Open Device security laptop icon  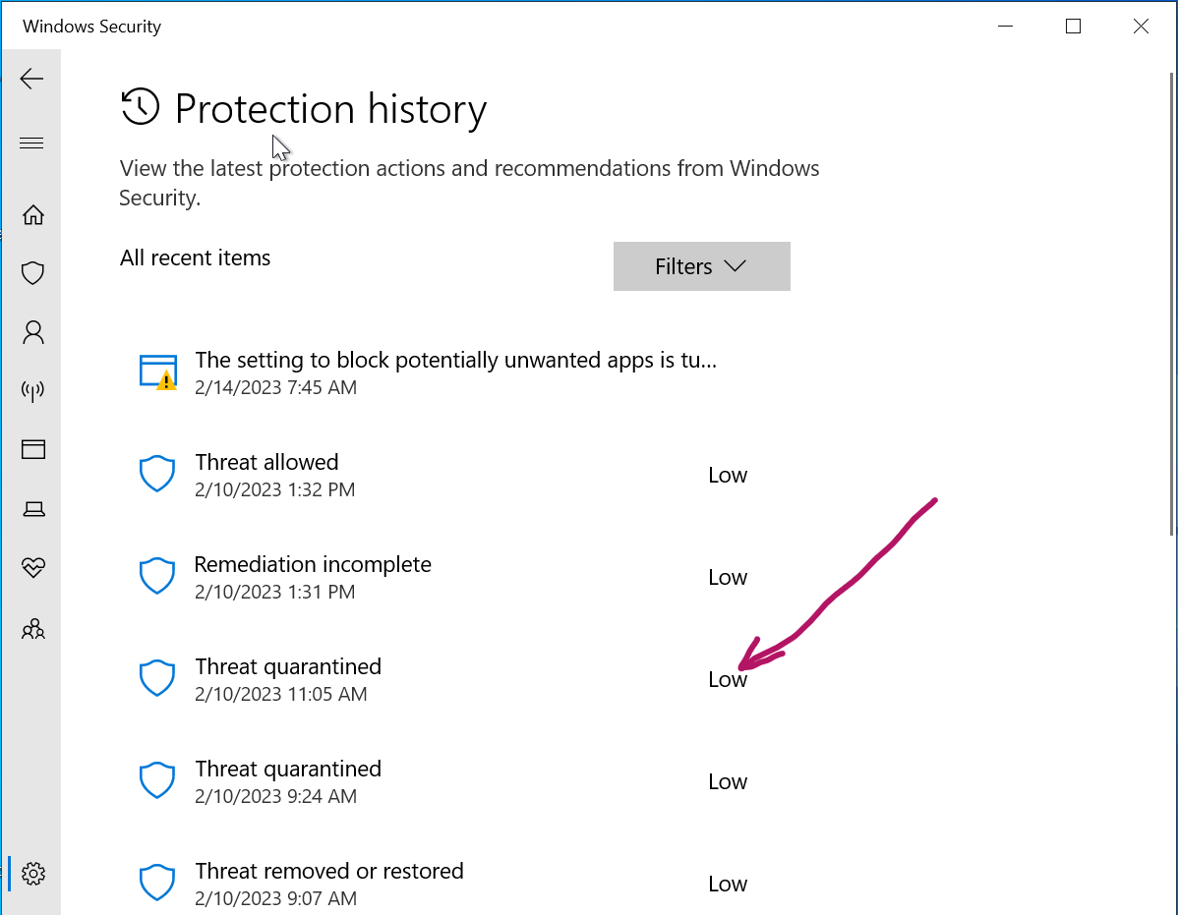click(x=33, y=509)
